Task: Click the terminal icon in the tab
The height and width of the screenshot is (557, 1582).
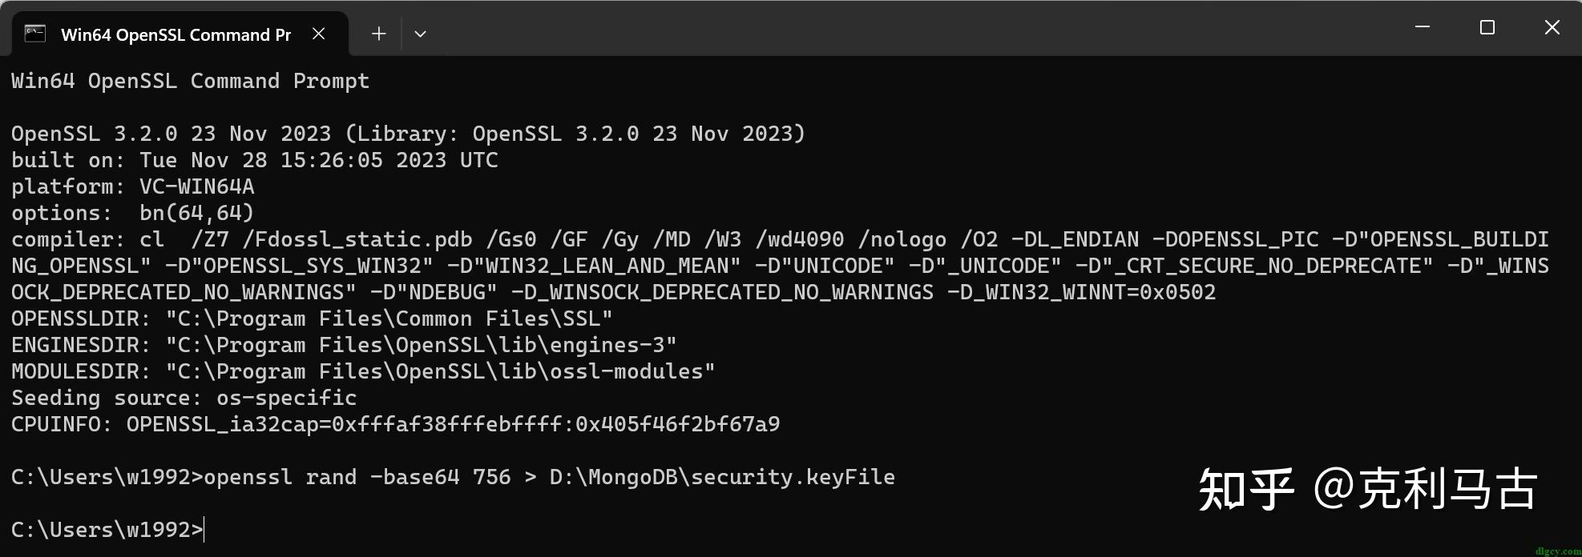Action: click(x=35, y=34)
